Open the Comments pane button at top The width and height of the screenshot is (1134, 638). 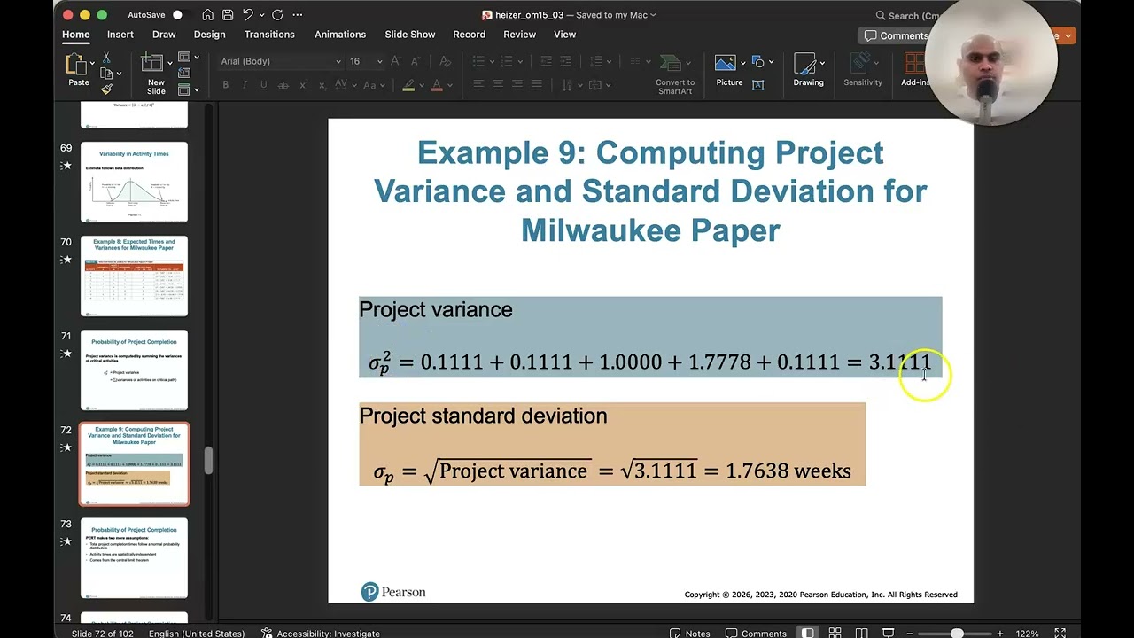[897, 35]
